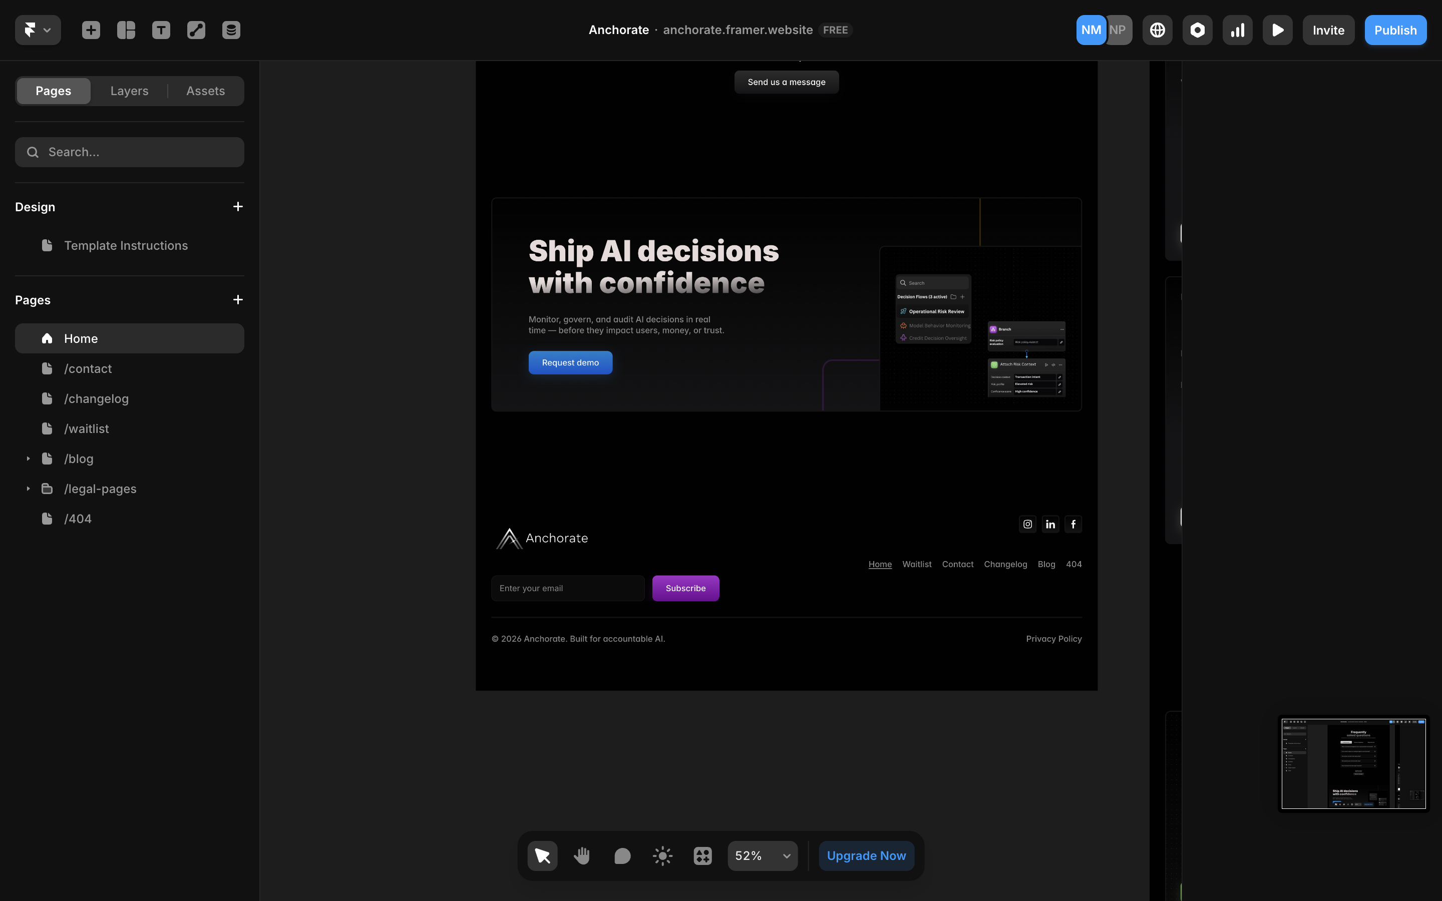This screenshot has width=1442, height=901.
Task: Switch to the Assets tab
Action: (205, 91)
